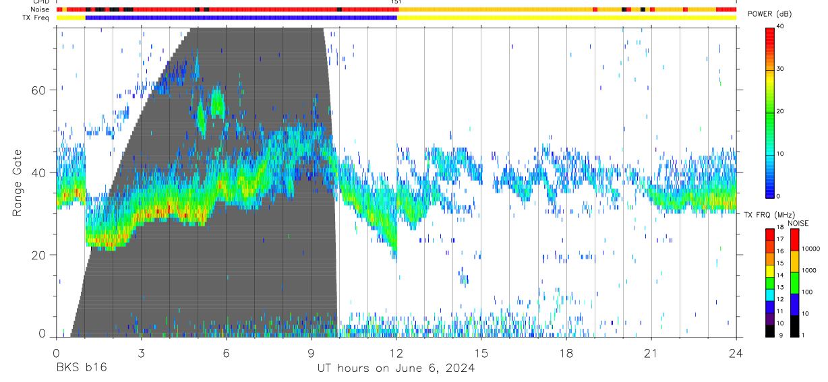Click the 18 tick on the UT hours axis

pyautogui.click(x=566, y=352)
